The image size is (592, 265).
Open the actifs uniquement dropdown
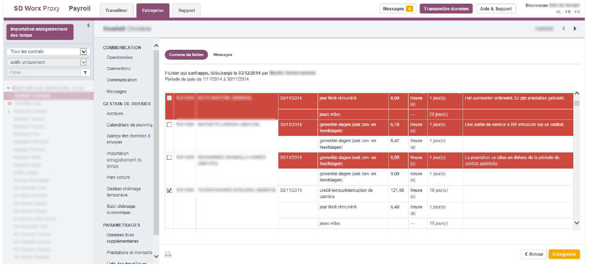point(47,62)
